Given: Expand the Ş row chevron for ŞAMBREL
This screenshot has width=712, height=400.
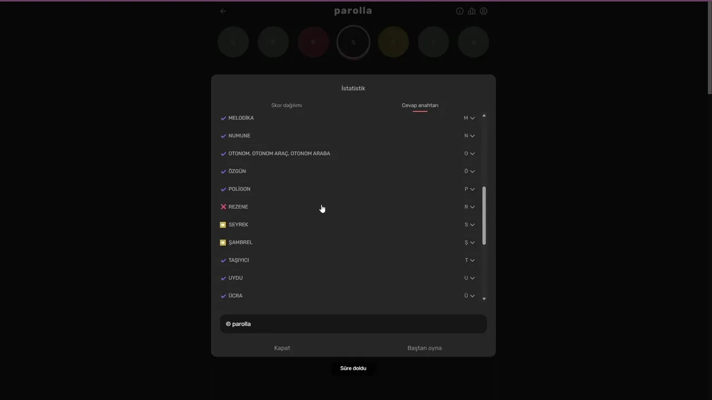Looking at the screenshot, I should tap(472, 243).
